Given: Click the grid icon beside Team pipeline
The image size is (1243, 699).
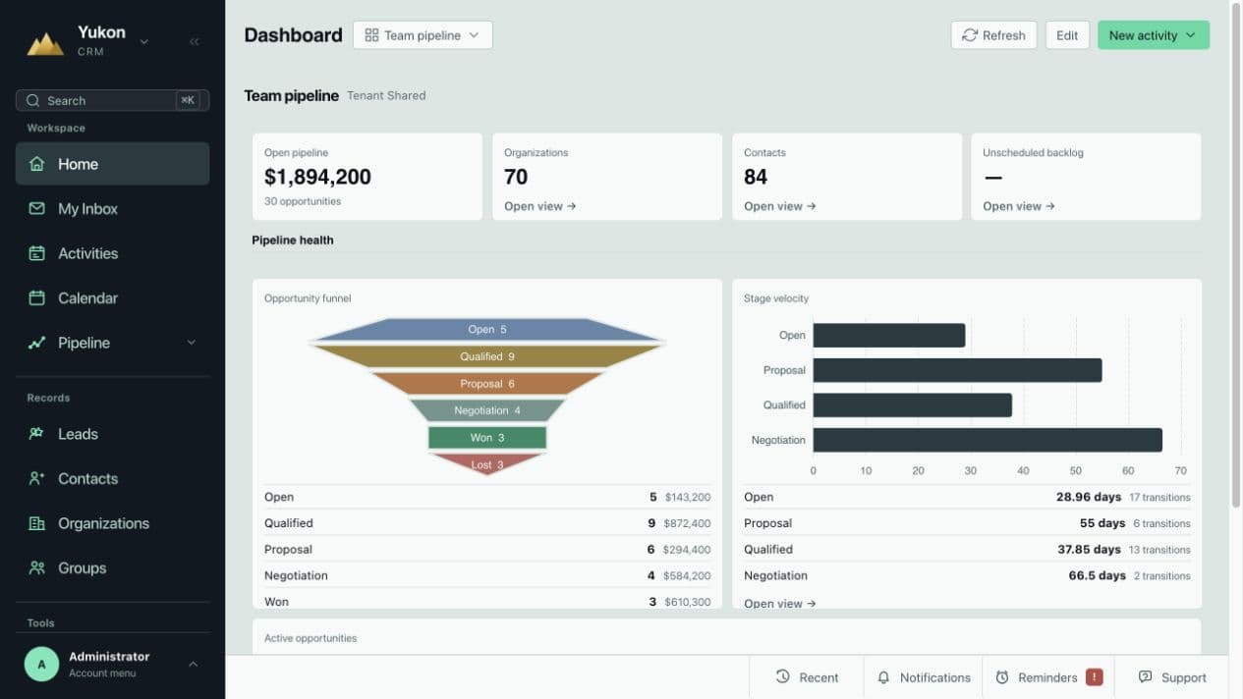Looking at the screenshot, I should pos(371,35).
